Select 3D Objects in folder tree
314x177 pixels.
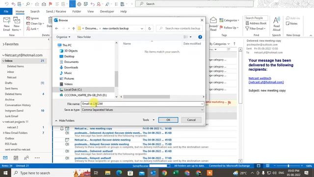71,51
